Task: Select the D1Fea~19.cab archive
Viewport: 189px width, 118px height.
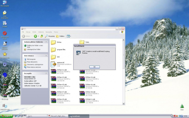Action: tap(60, 101)
